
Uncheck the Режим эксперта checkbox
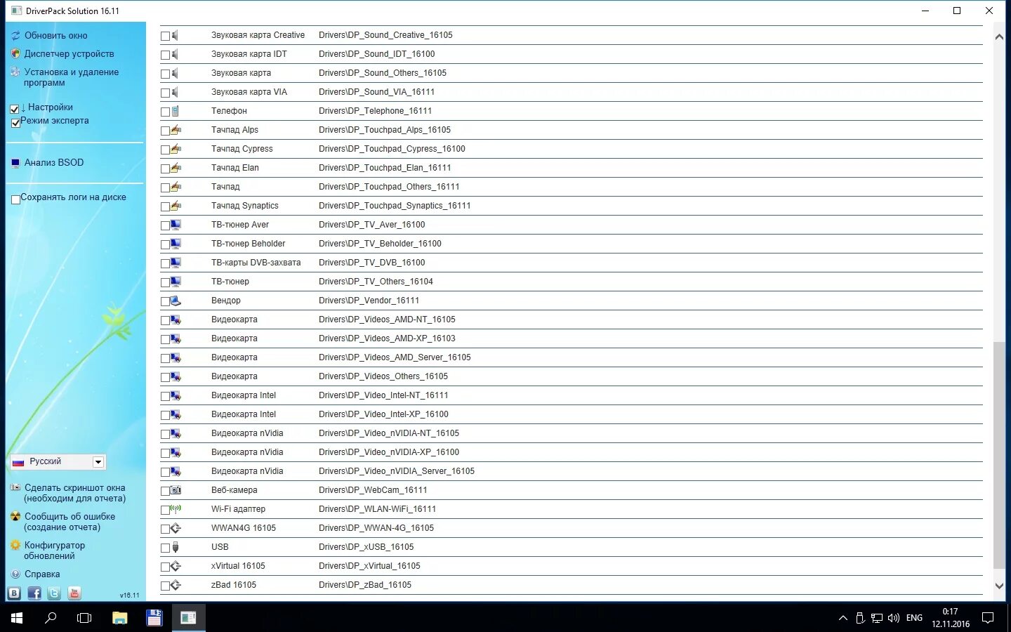15,123
